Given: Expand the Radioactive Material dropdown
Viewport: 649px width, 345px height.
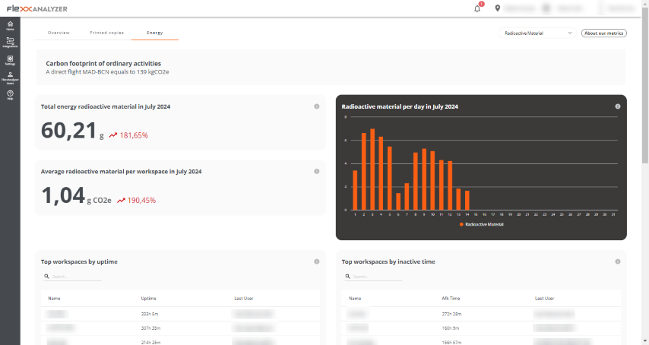Looking at the screenshot, I should coord(537,33).
